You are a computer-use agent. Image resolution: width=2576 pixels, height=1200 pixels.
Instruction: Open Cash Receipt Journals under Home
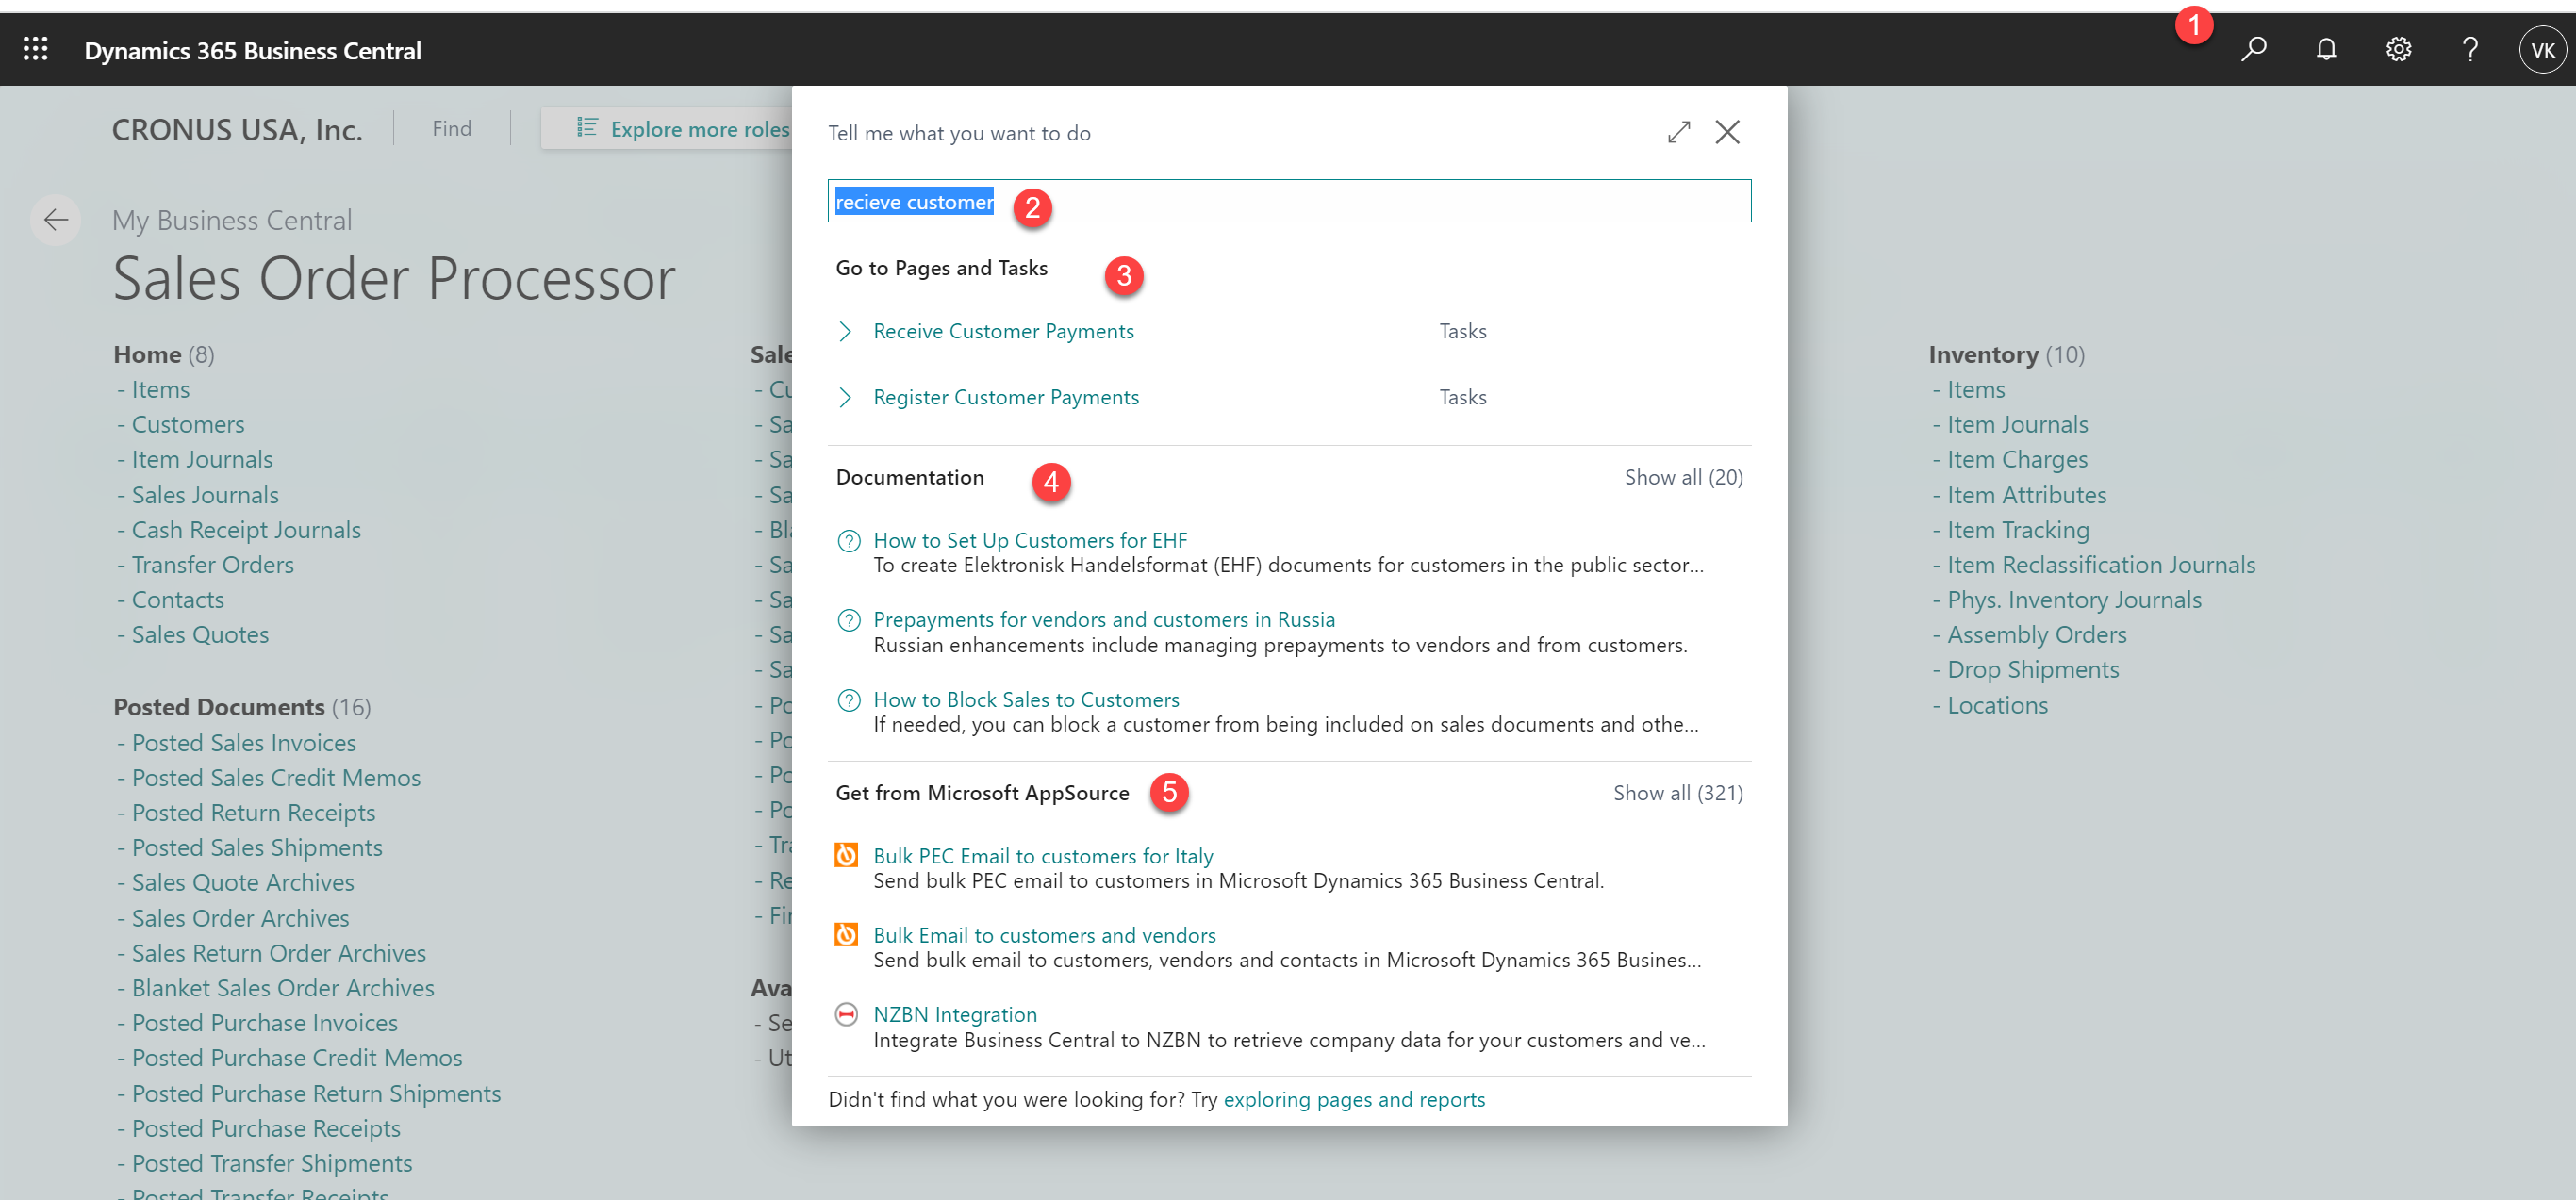coord(246,530)
